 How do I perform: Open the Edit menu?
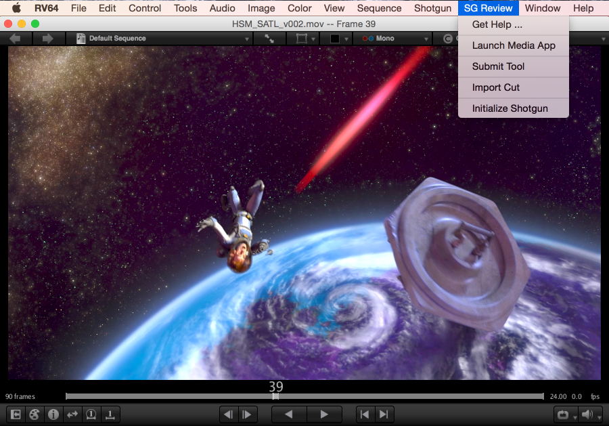(107, 7)
